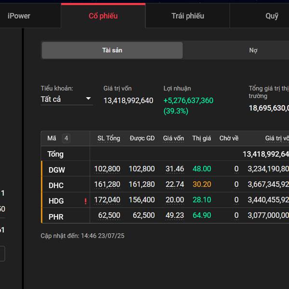Select the PHR stock row
Screen dimensions: 289x289
click(x=165, y=215)
